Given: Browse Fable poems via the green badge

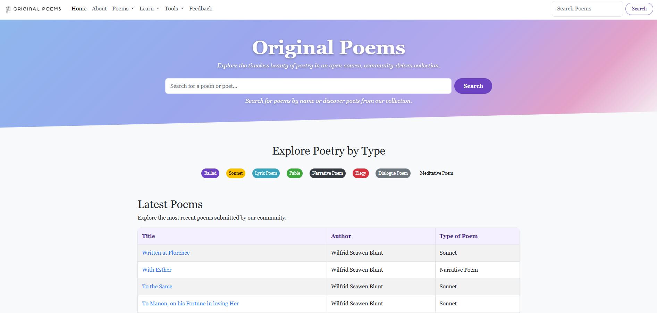Looking at the screenshot, I should [294, 173].
